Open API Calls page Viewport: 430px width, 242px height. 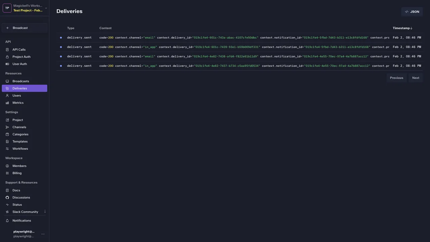tap(25, 50)
